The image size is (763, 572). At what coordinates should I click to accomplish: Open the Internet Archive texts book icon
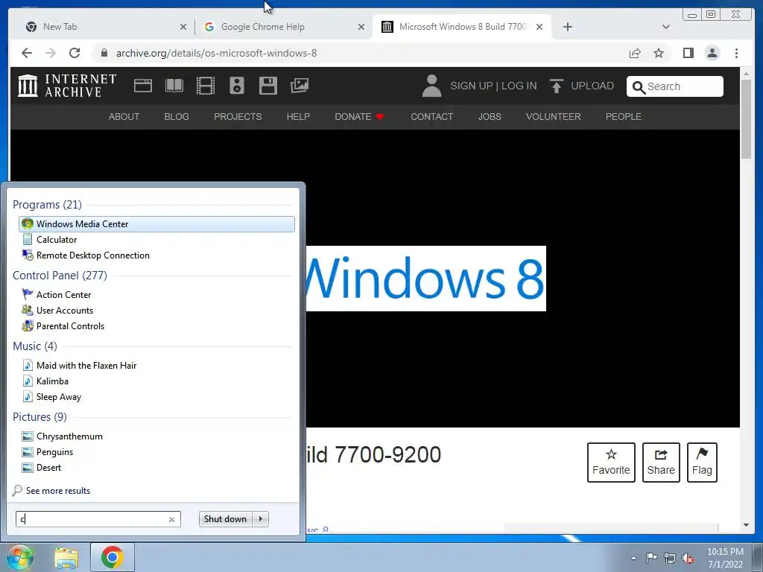[174, 86]
